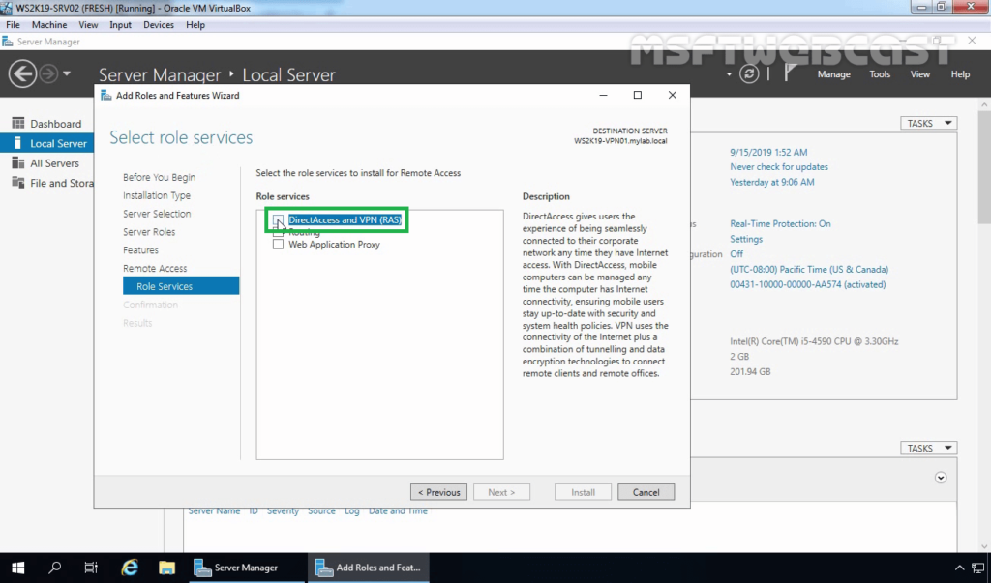Sort events by Server Name column
991x583 pixels.
pyautogui.click(x=214, y=511)
